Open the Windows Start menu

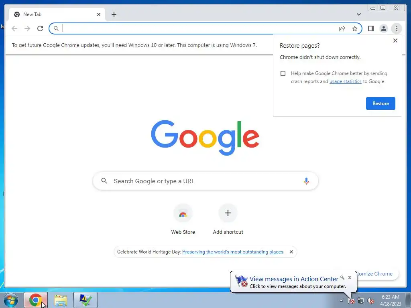coord(10,300)
